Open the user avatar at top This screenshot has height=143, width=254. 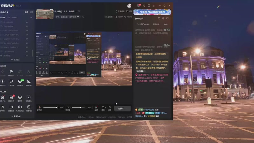tap(129, 6)
